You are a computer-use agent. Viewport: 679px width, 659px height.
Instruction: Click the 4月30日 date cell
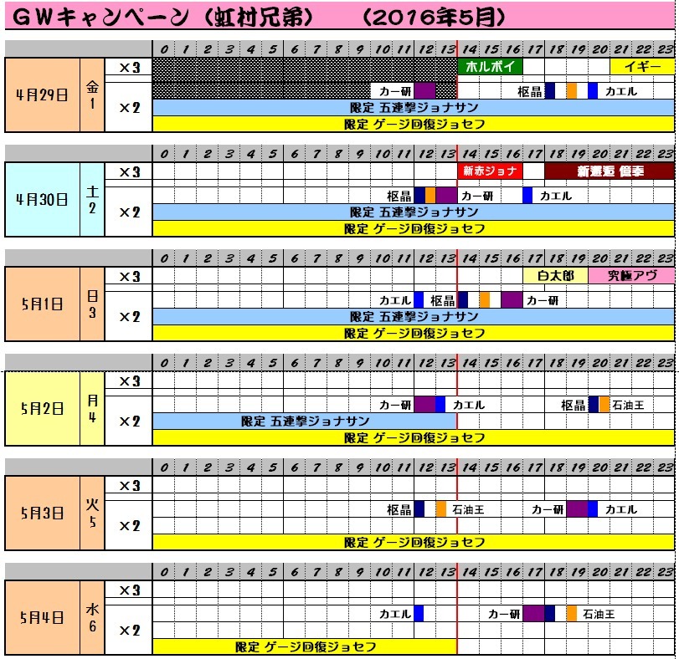click(42, 199)
